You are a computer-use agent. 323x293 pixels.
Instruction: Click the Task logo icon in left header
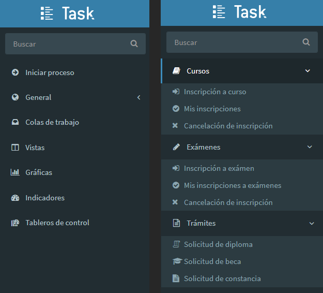click(x=47, y=13)
